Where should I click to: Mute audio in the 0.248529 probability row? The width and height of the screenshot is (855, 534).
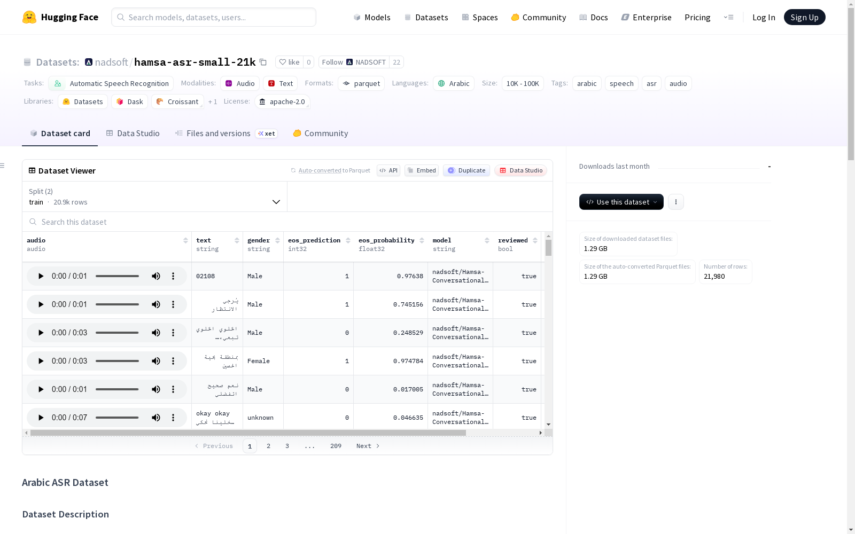(x=156, y=333)
